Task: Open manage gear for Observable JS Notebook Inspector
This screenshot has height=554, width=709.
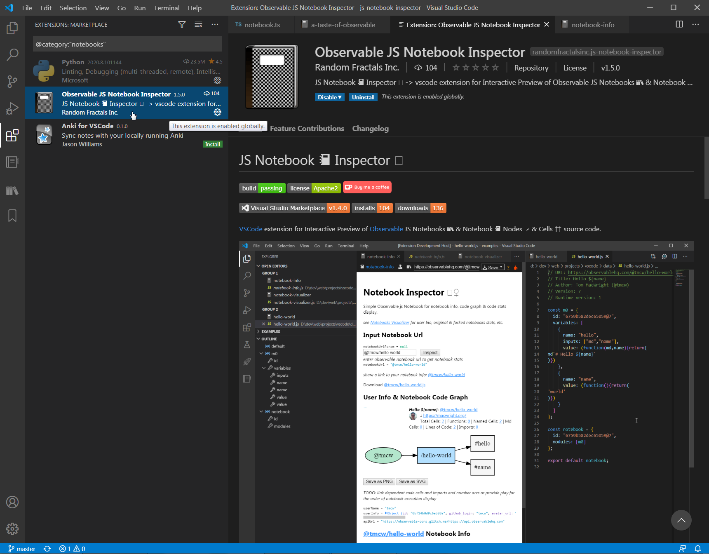Action: (x=218, y=112)
